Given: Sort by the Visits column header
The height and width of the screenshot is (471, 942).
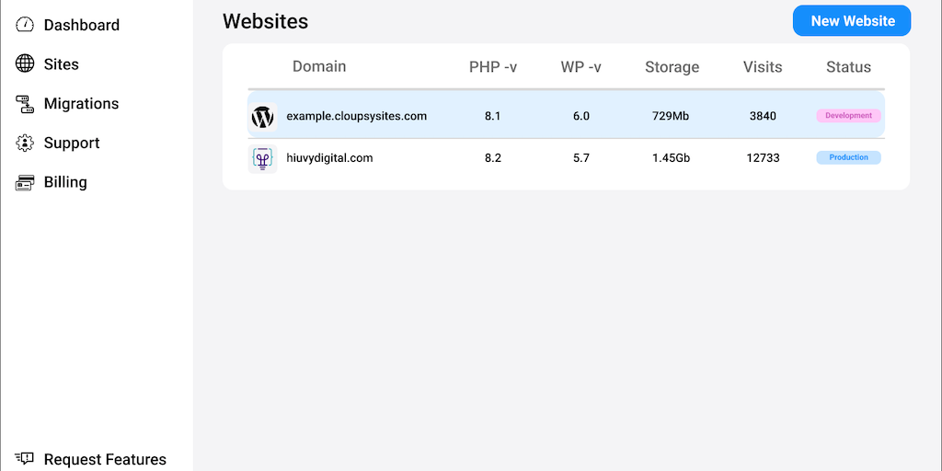Looking at the screenshot, I should 763,66.
